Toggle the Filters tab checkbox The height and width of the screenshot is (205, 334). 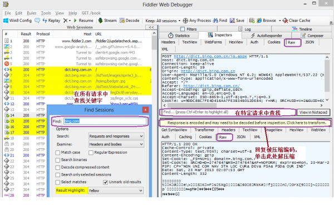click(183, 29)
